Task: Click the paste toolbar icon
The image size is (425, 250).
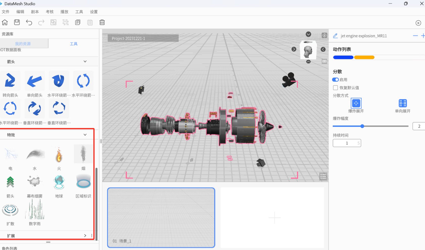Action: 90,22
